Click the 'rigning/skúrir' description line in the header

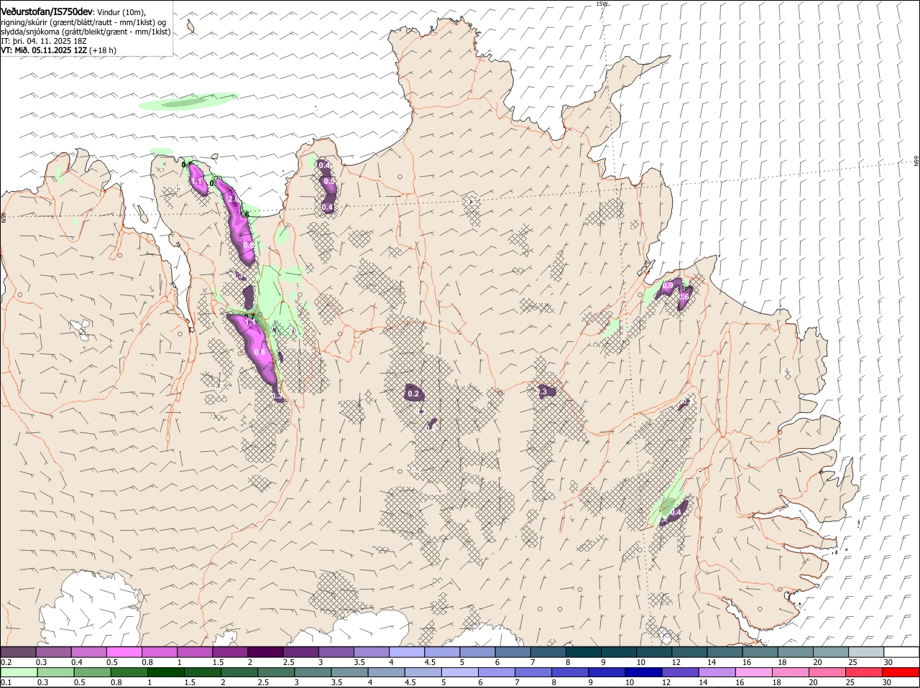[x=84, y=22]
